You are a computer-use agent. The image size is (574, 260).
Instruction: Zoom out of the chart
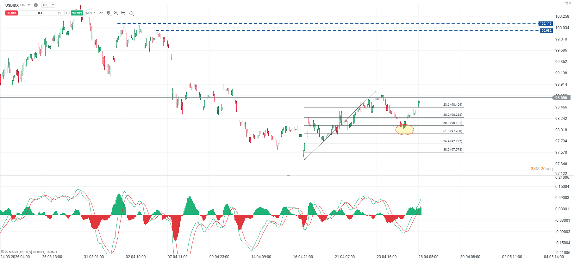click(116, 13)
